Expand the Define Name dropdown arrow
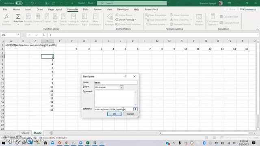Viewport: 260px width, 146px height. pyautogui.click(x=134, y=15)
